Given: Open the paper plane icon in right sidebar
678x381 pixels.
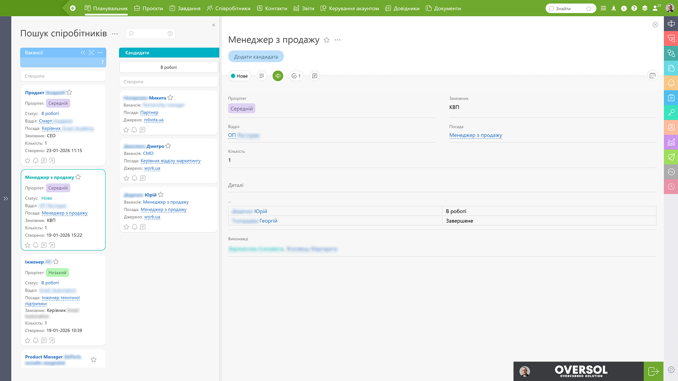Looking at the screenshot, I should (671, 157).
